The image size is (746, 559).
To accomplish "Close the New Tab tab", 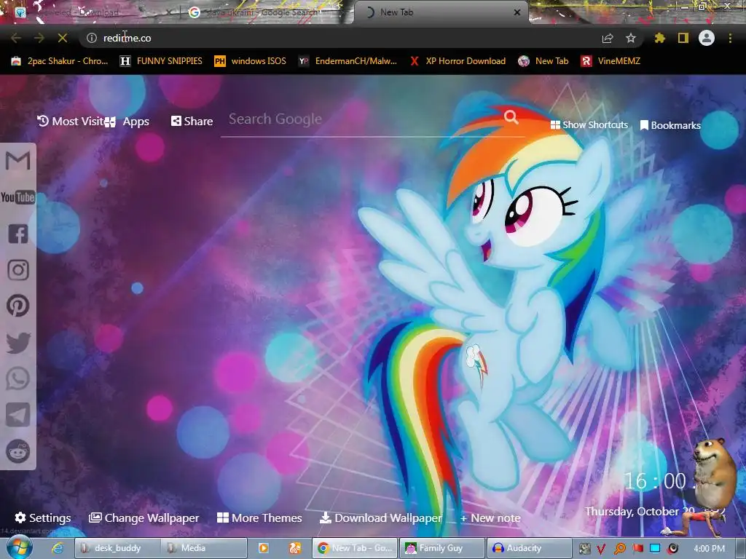I will [x=517, y=12].
